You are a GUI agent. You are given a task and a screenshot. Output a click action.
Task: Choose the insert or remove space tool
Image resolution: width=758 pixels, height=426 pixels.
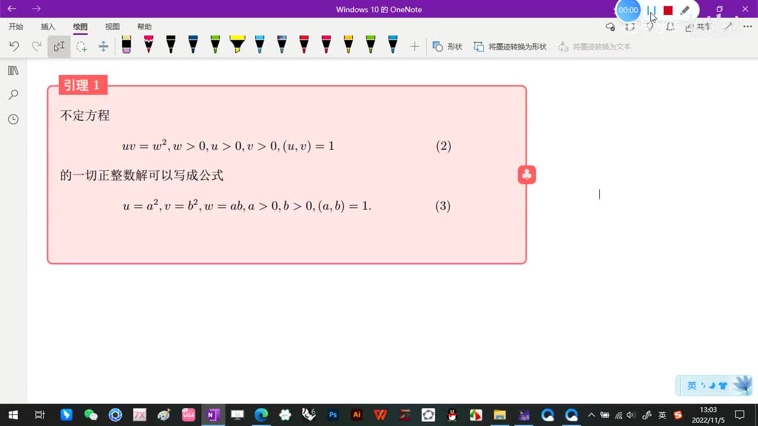coord(103,46)
